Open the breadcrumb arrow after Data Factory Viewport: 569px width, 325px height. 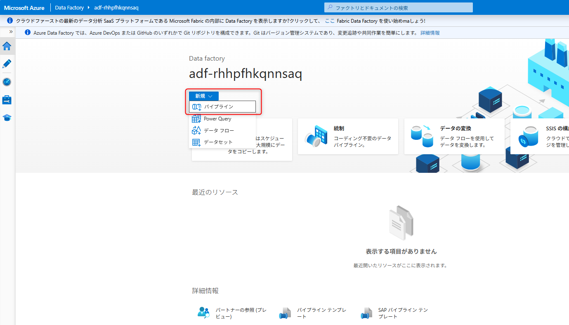click(88, 7)
